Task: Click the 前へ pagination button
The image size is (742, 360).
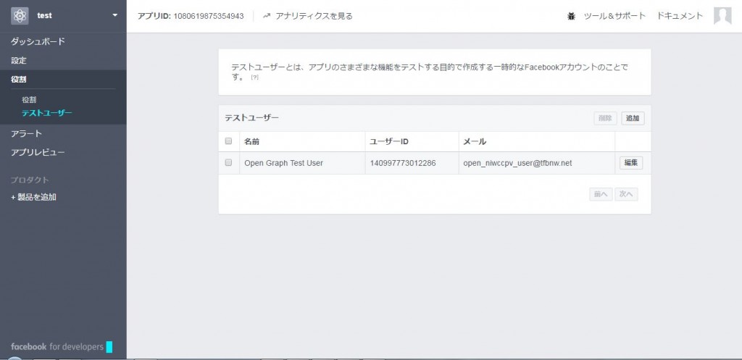Action: tap(601, 194)
